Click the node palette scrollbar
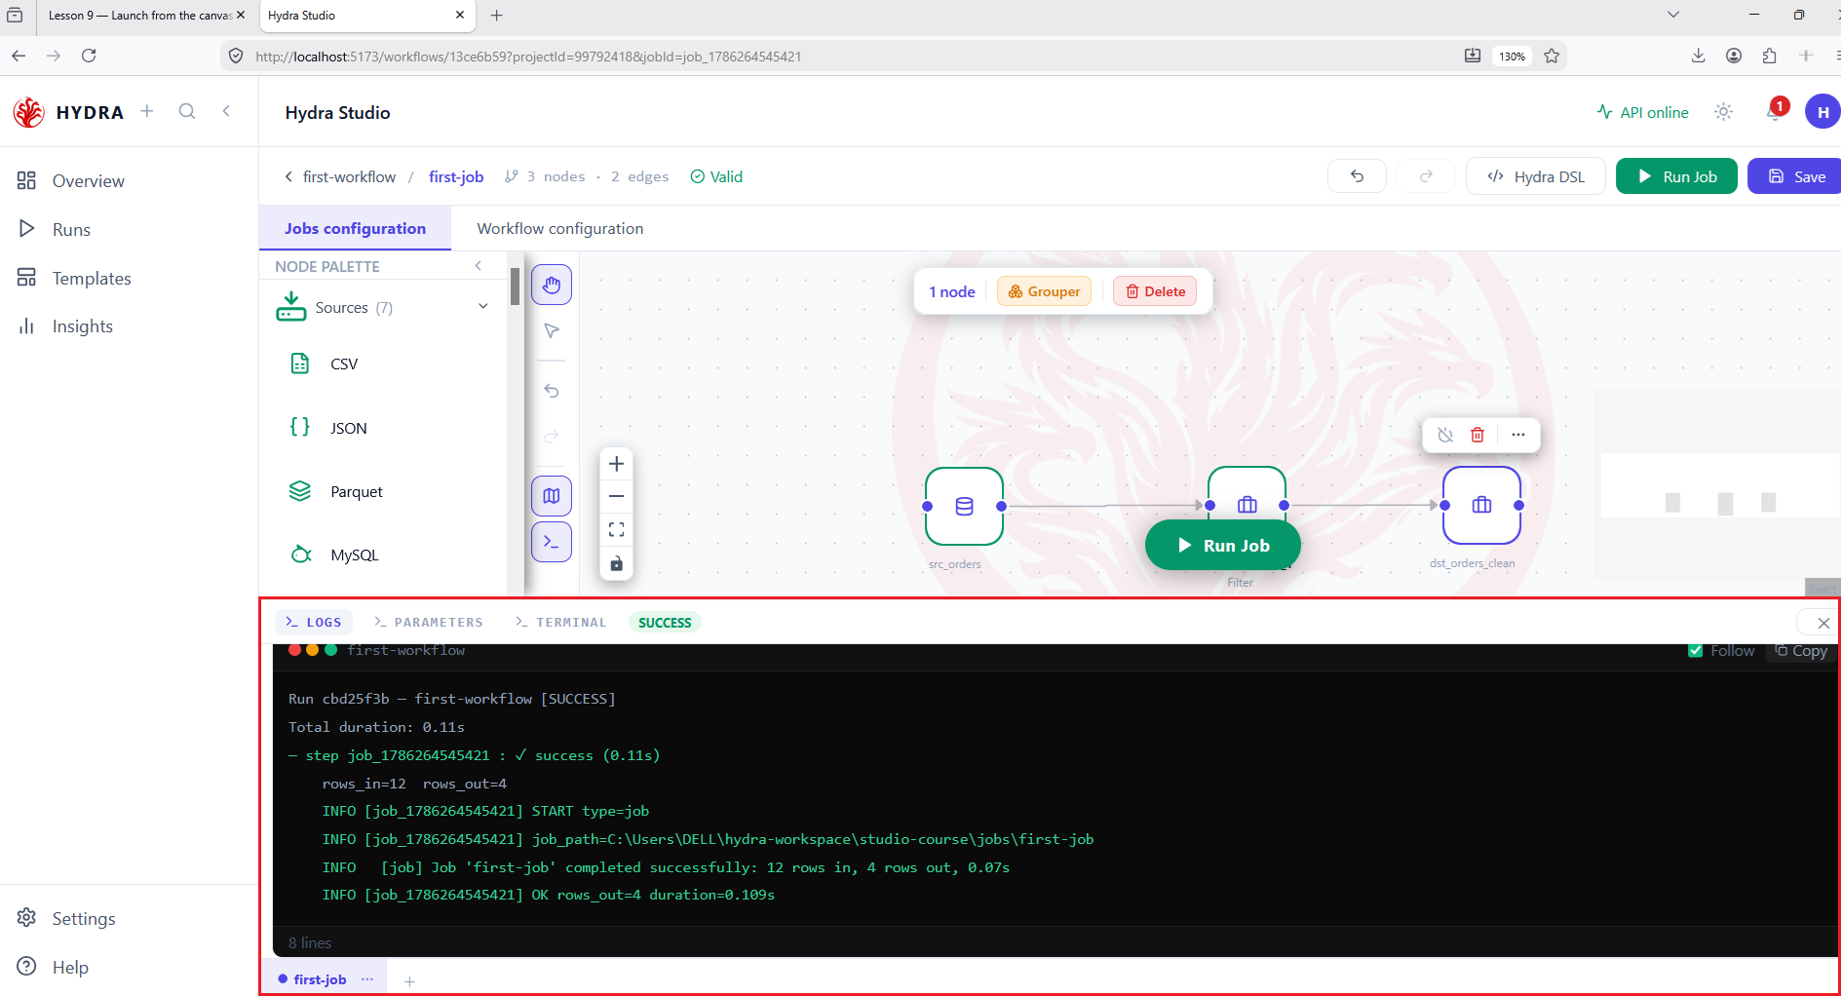 (x=515, y=287)
